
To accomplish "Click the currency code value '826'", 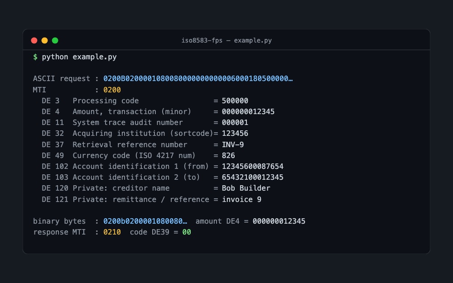I will [228, 155].
